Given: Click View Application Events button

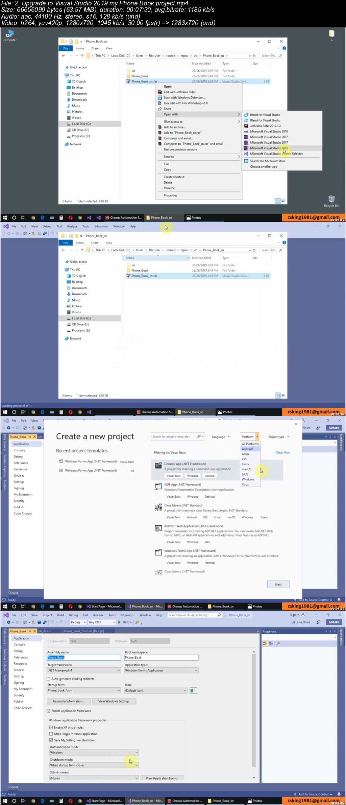Looking at the screenshot, I should coord(162,778).
